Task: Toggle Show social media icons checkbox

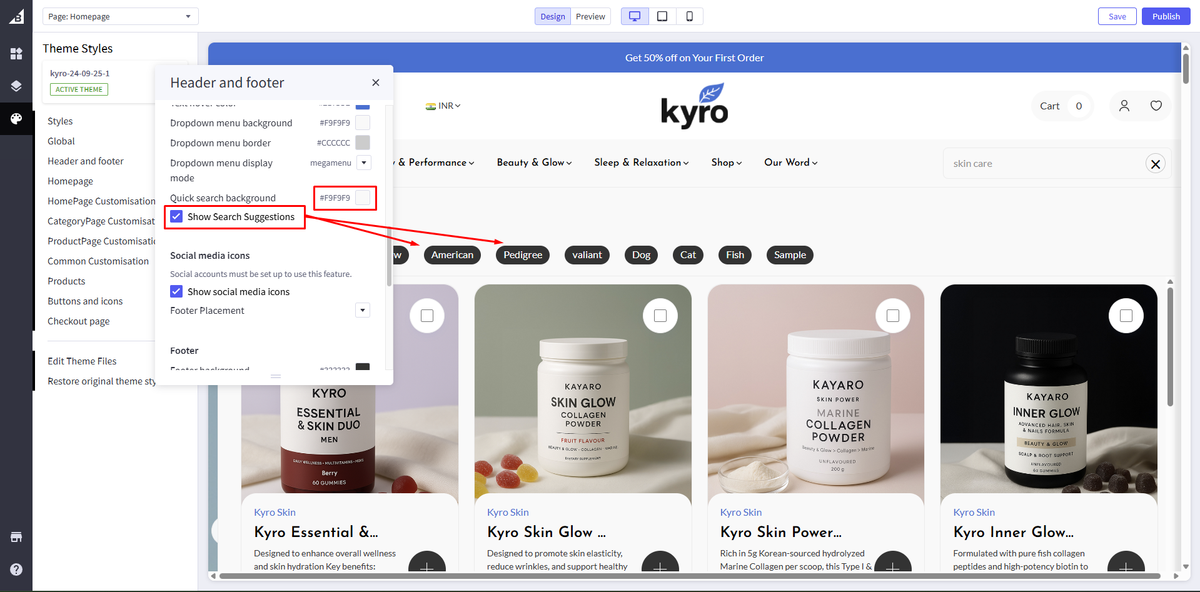Action: pyautogui.click(x=177, y=292)
